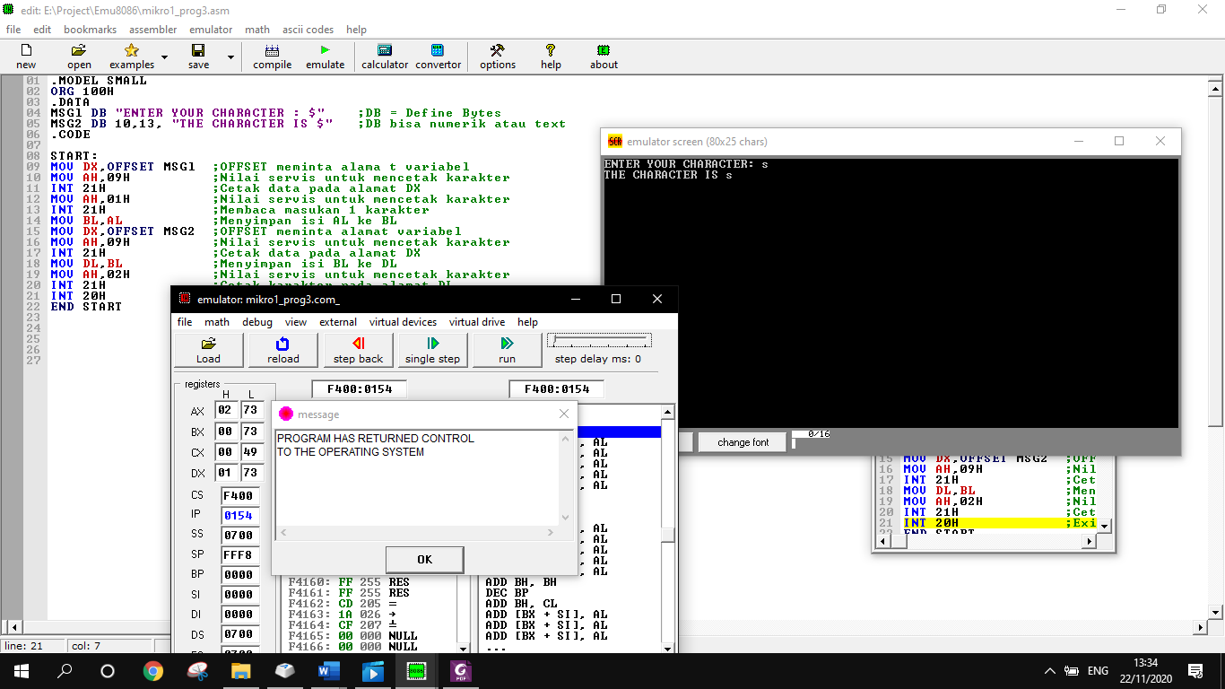Open the virtual devices menu
This screenshot has height=689, width=1225.
point(403,322)
